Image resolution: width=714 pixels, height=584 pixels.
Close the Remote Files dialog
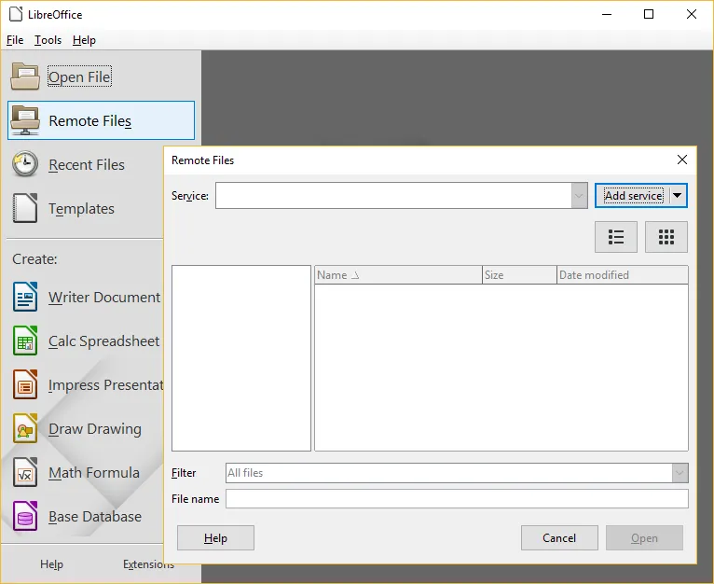tap(681, 160)
